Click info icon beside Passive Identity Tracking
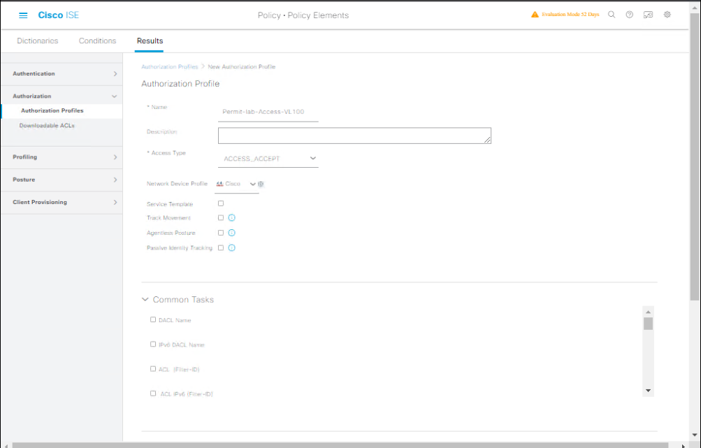Viewport: 701px width, 448px height. pos(231,247)
